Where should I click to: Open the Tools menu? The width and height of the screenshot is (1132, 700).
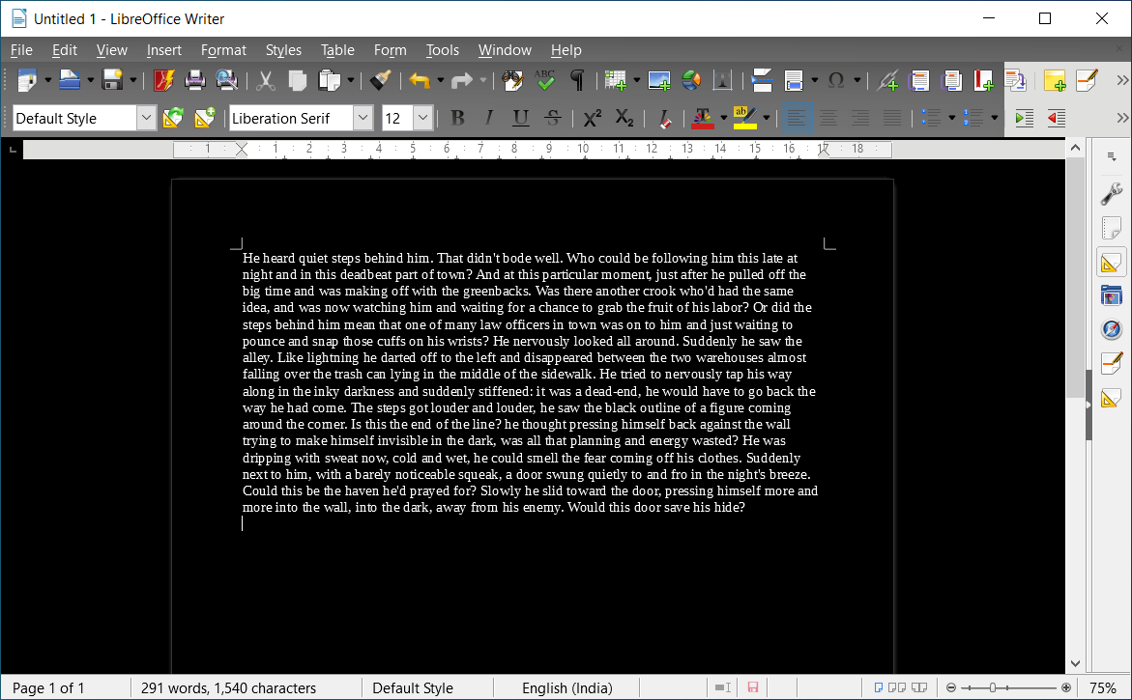(x=443, y=50)
